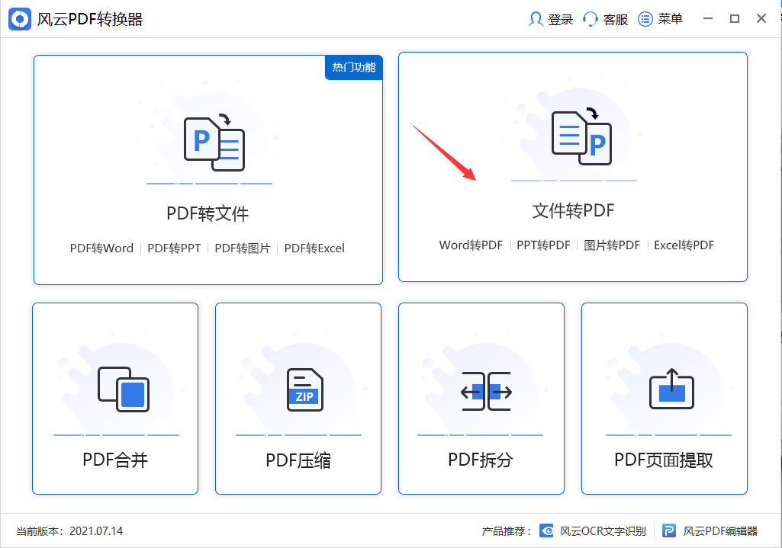
Task: Click the 风云PDF转换器 logo icon
Action: pyautogui.click(x=21, y=18)
